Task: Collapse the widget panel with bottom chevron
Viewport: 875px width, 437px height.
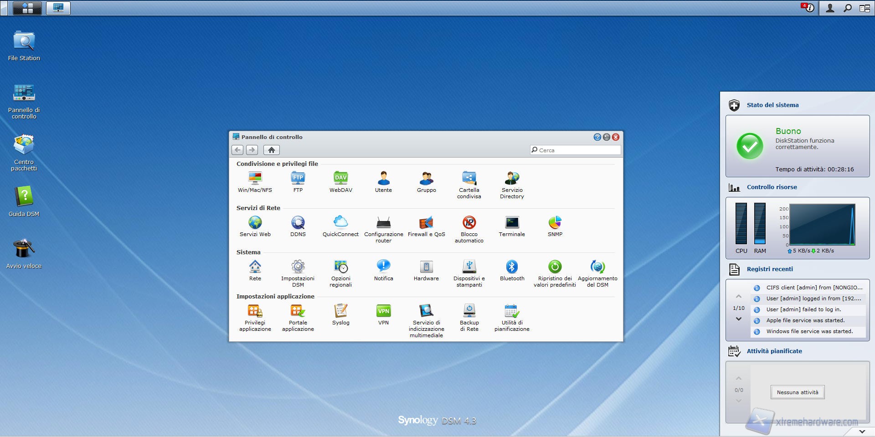Action: point(862,431)
